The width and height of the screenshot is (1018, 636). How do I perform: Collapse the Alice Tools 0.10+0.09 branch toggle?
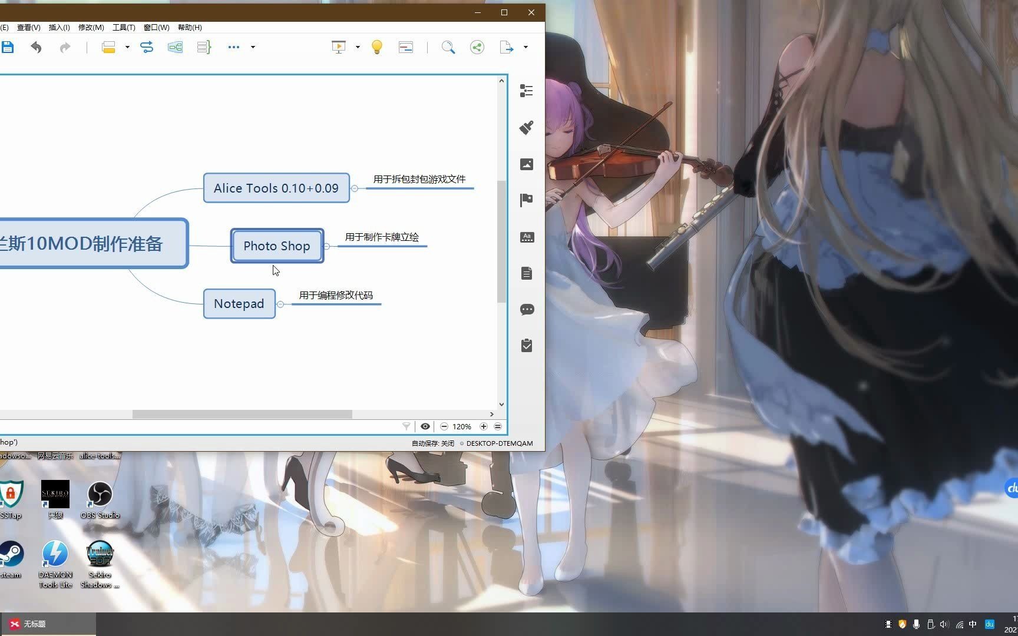point(355,188)
